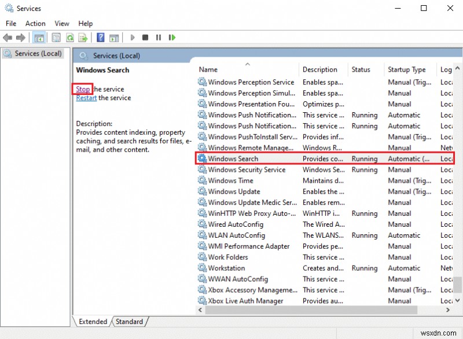The width and height of the screenshot is (463, 339).
Task: Toggle Show/Hide Console Tree toolbar icon
Action: [39, 38]
